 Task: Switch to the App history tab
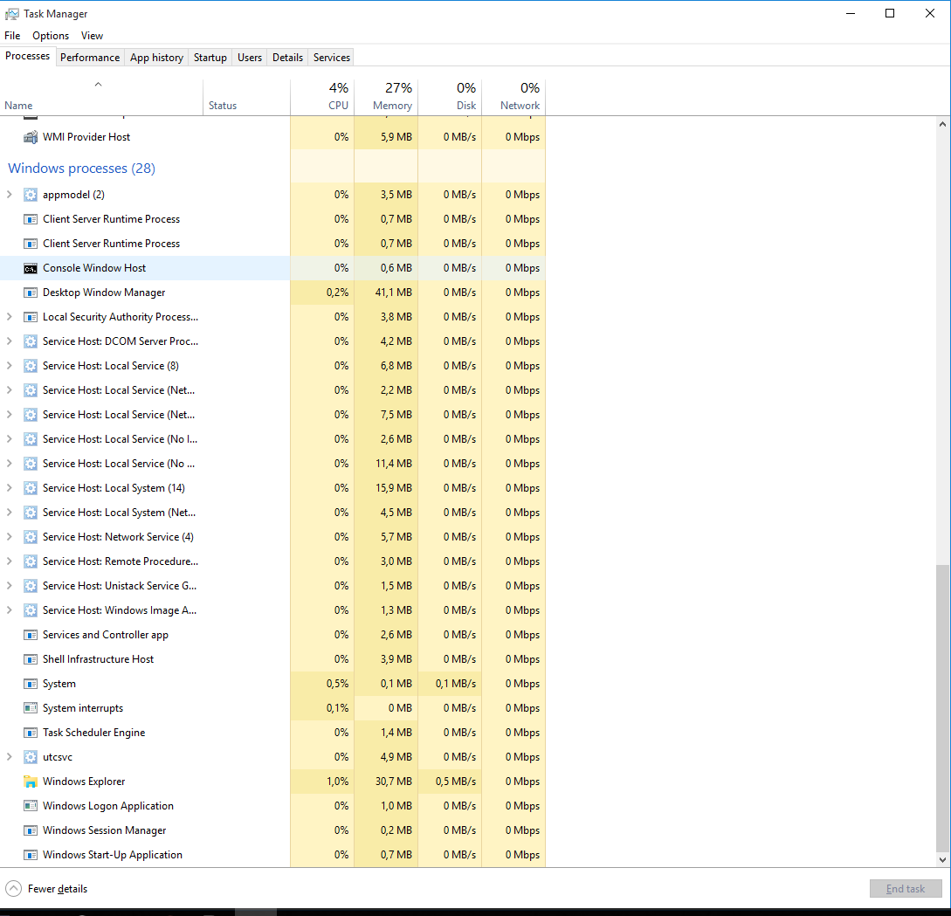tap(156, 58)
